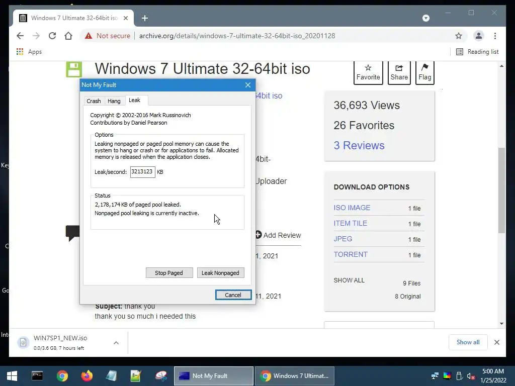Open the taskbar clock and date
Screen dimensions: 515x386
tap(493, 376)
